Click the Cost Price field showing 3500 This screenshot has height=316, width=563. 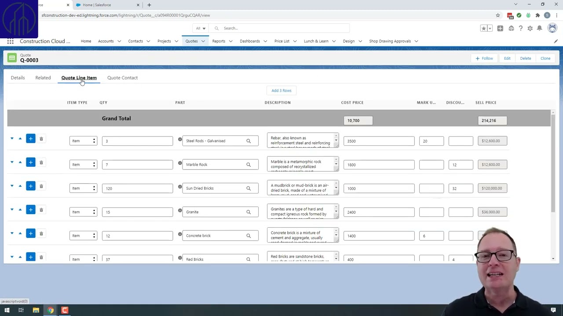379,141
